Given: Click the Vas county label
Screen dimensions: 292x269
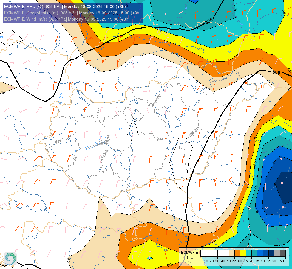Looking at the screenshot, I should [58, 141].
